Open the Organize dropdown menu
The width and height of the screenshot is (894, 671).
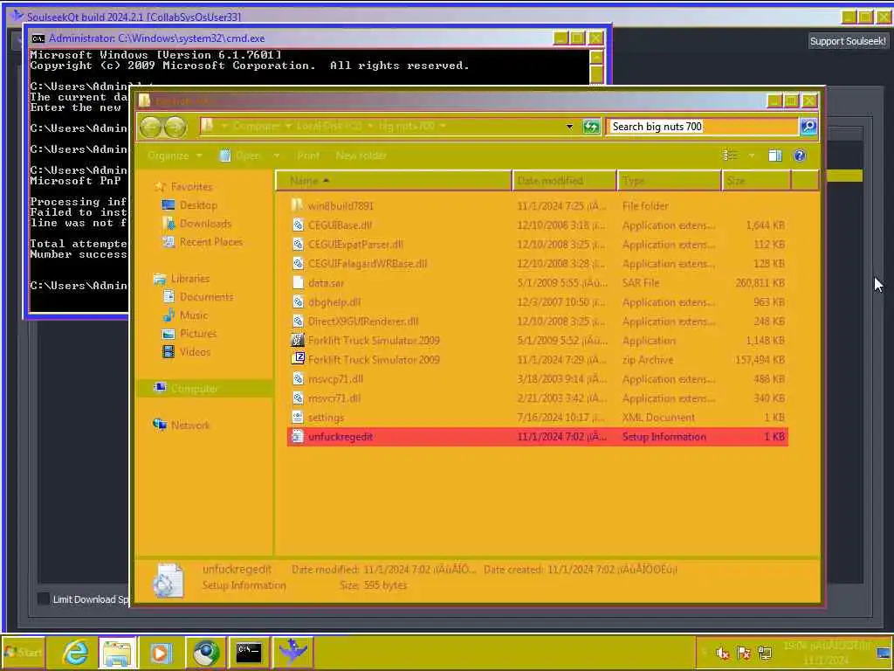[x=175, y=156]
